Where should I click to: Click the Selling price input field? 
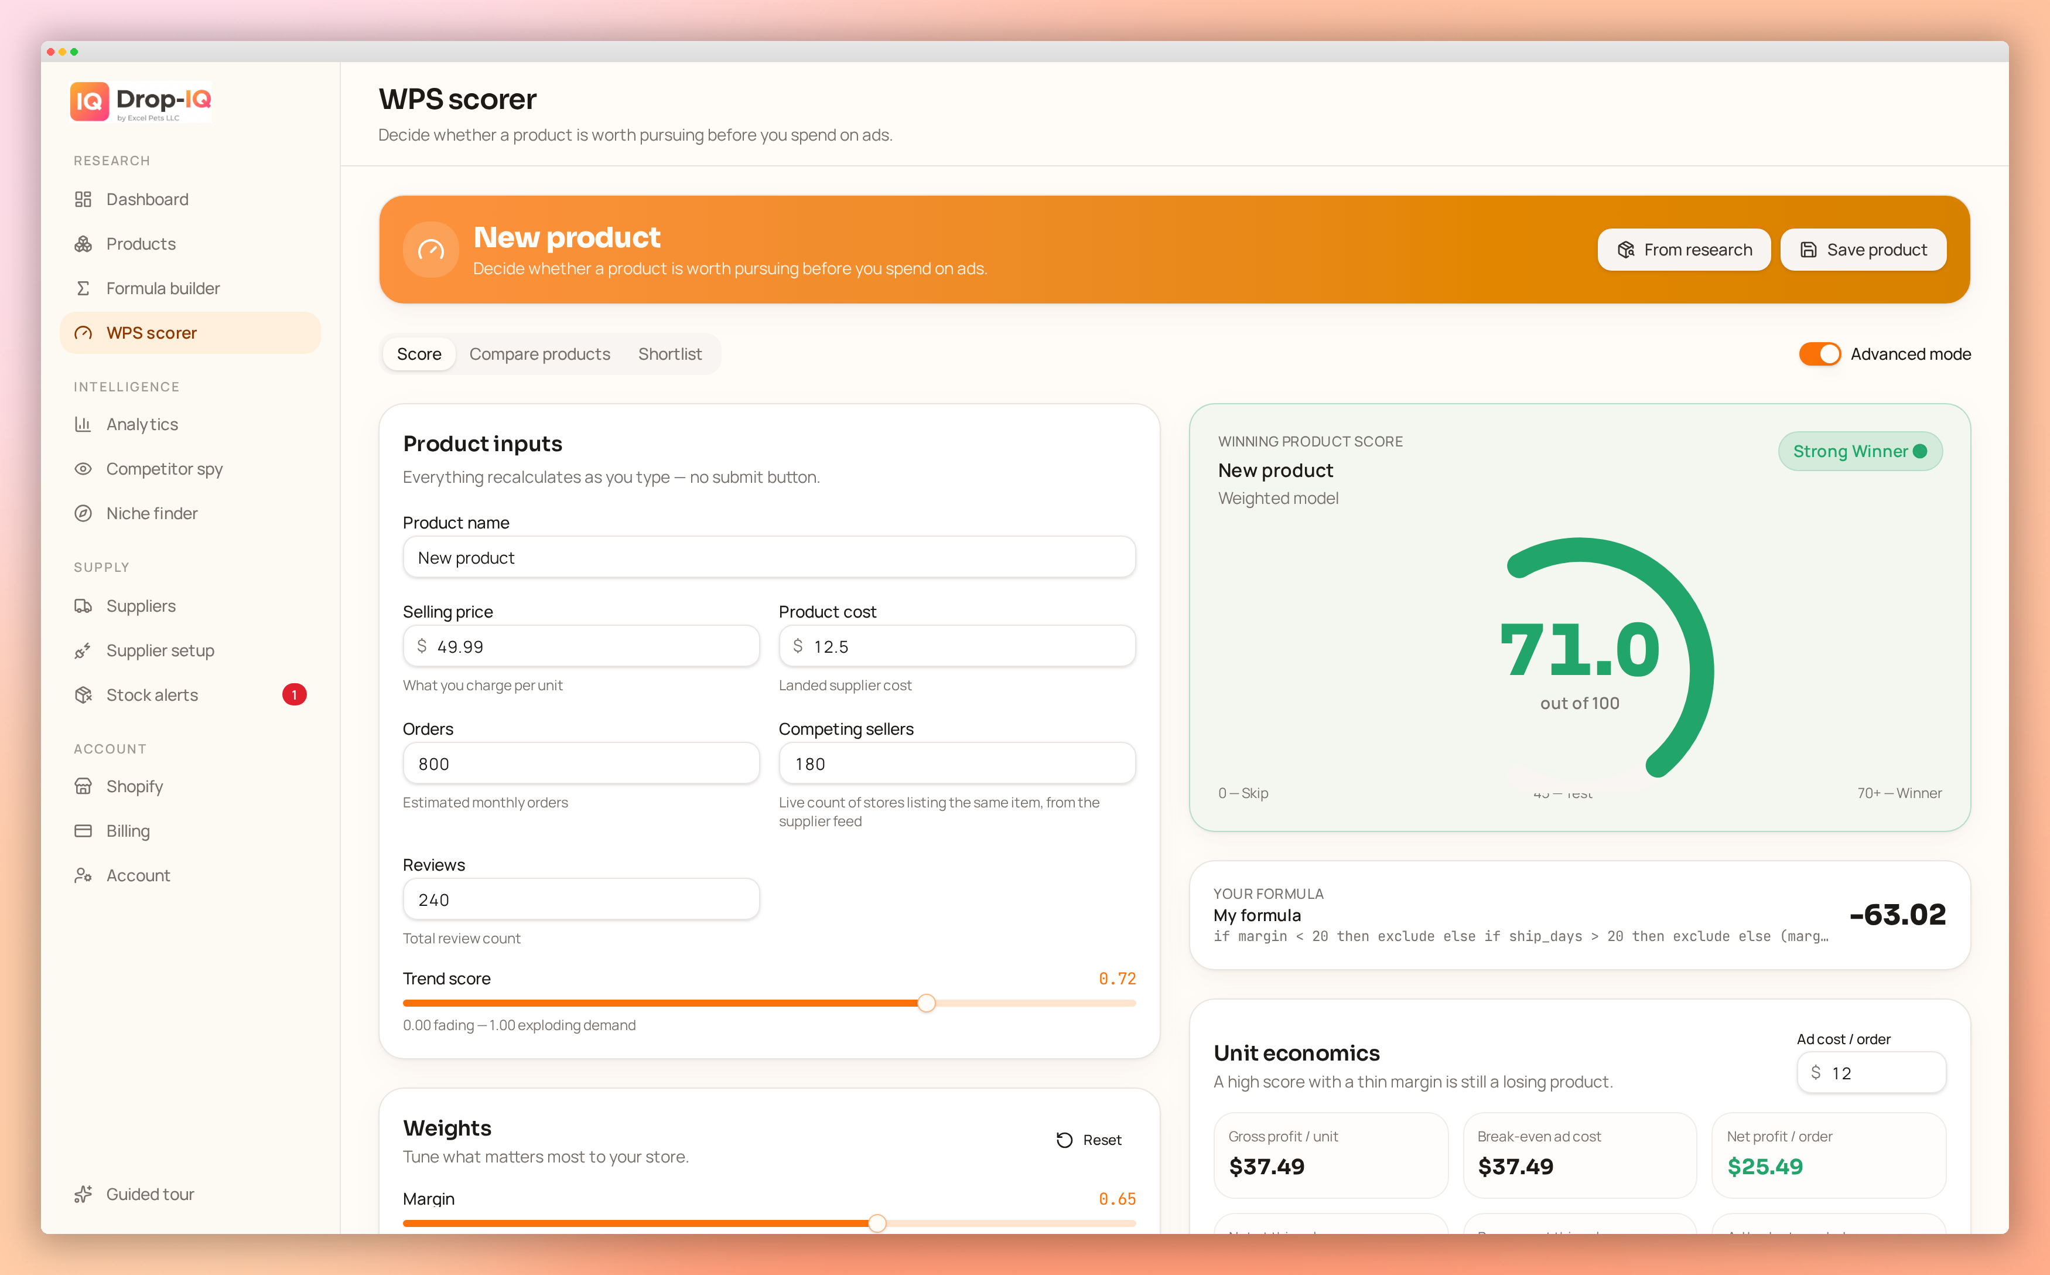tap(581, 647)
